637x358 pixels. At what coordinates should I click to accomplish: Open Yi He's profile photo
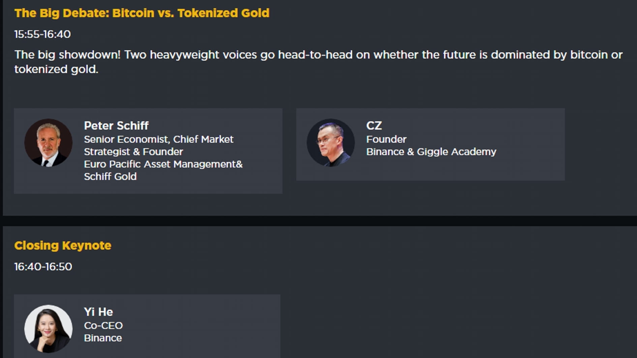click(x=48, y=329)
